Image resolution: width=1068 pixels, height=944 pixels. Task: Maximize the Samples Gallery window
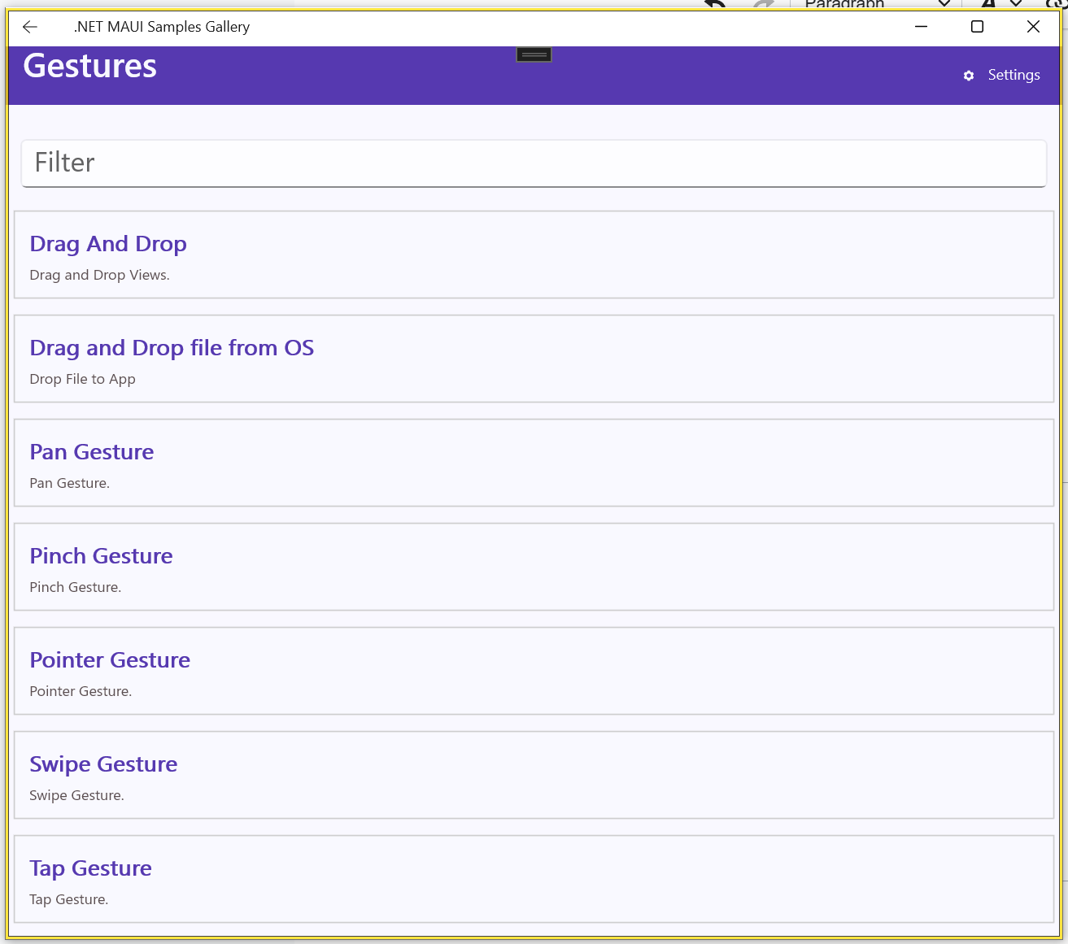tap(977, 27)
